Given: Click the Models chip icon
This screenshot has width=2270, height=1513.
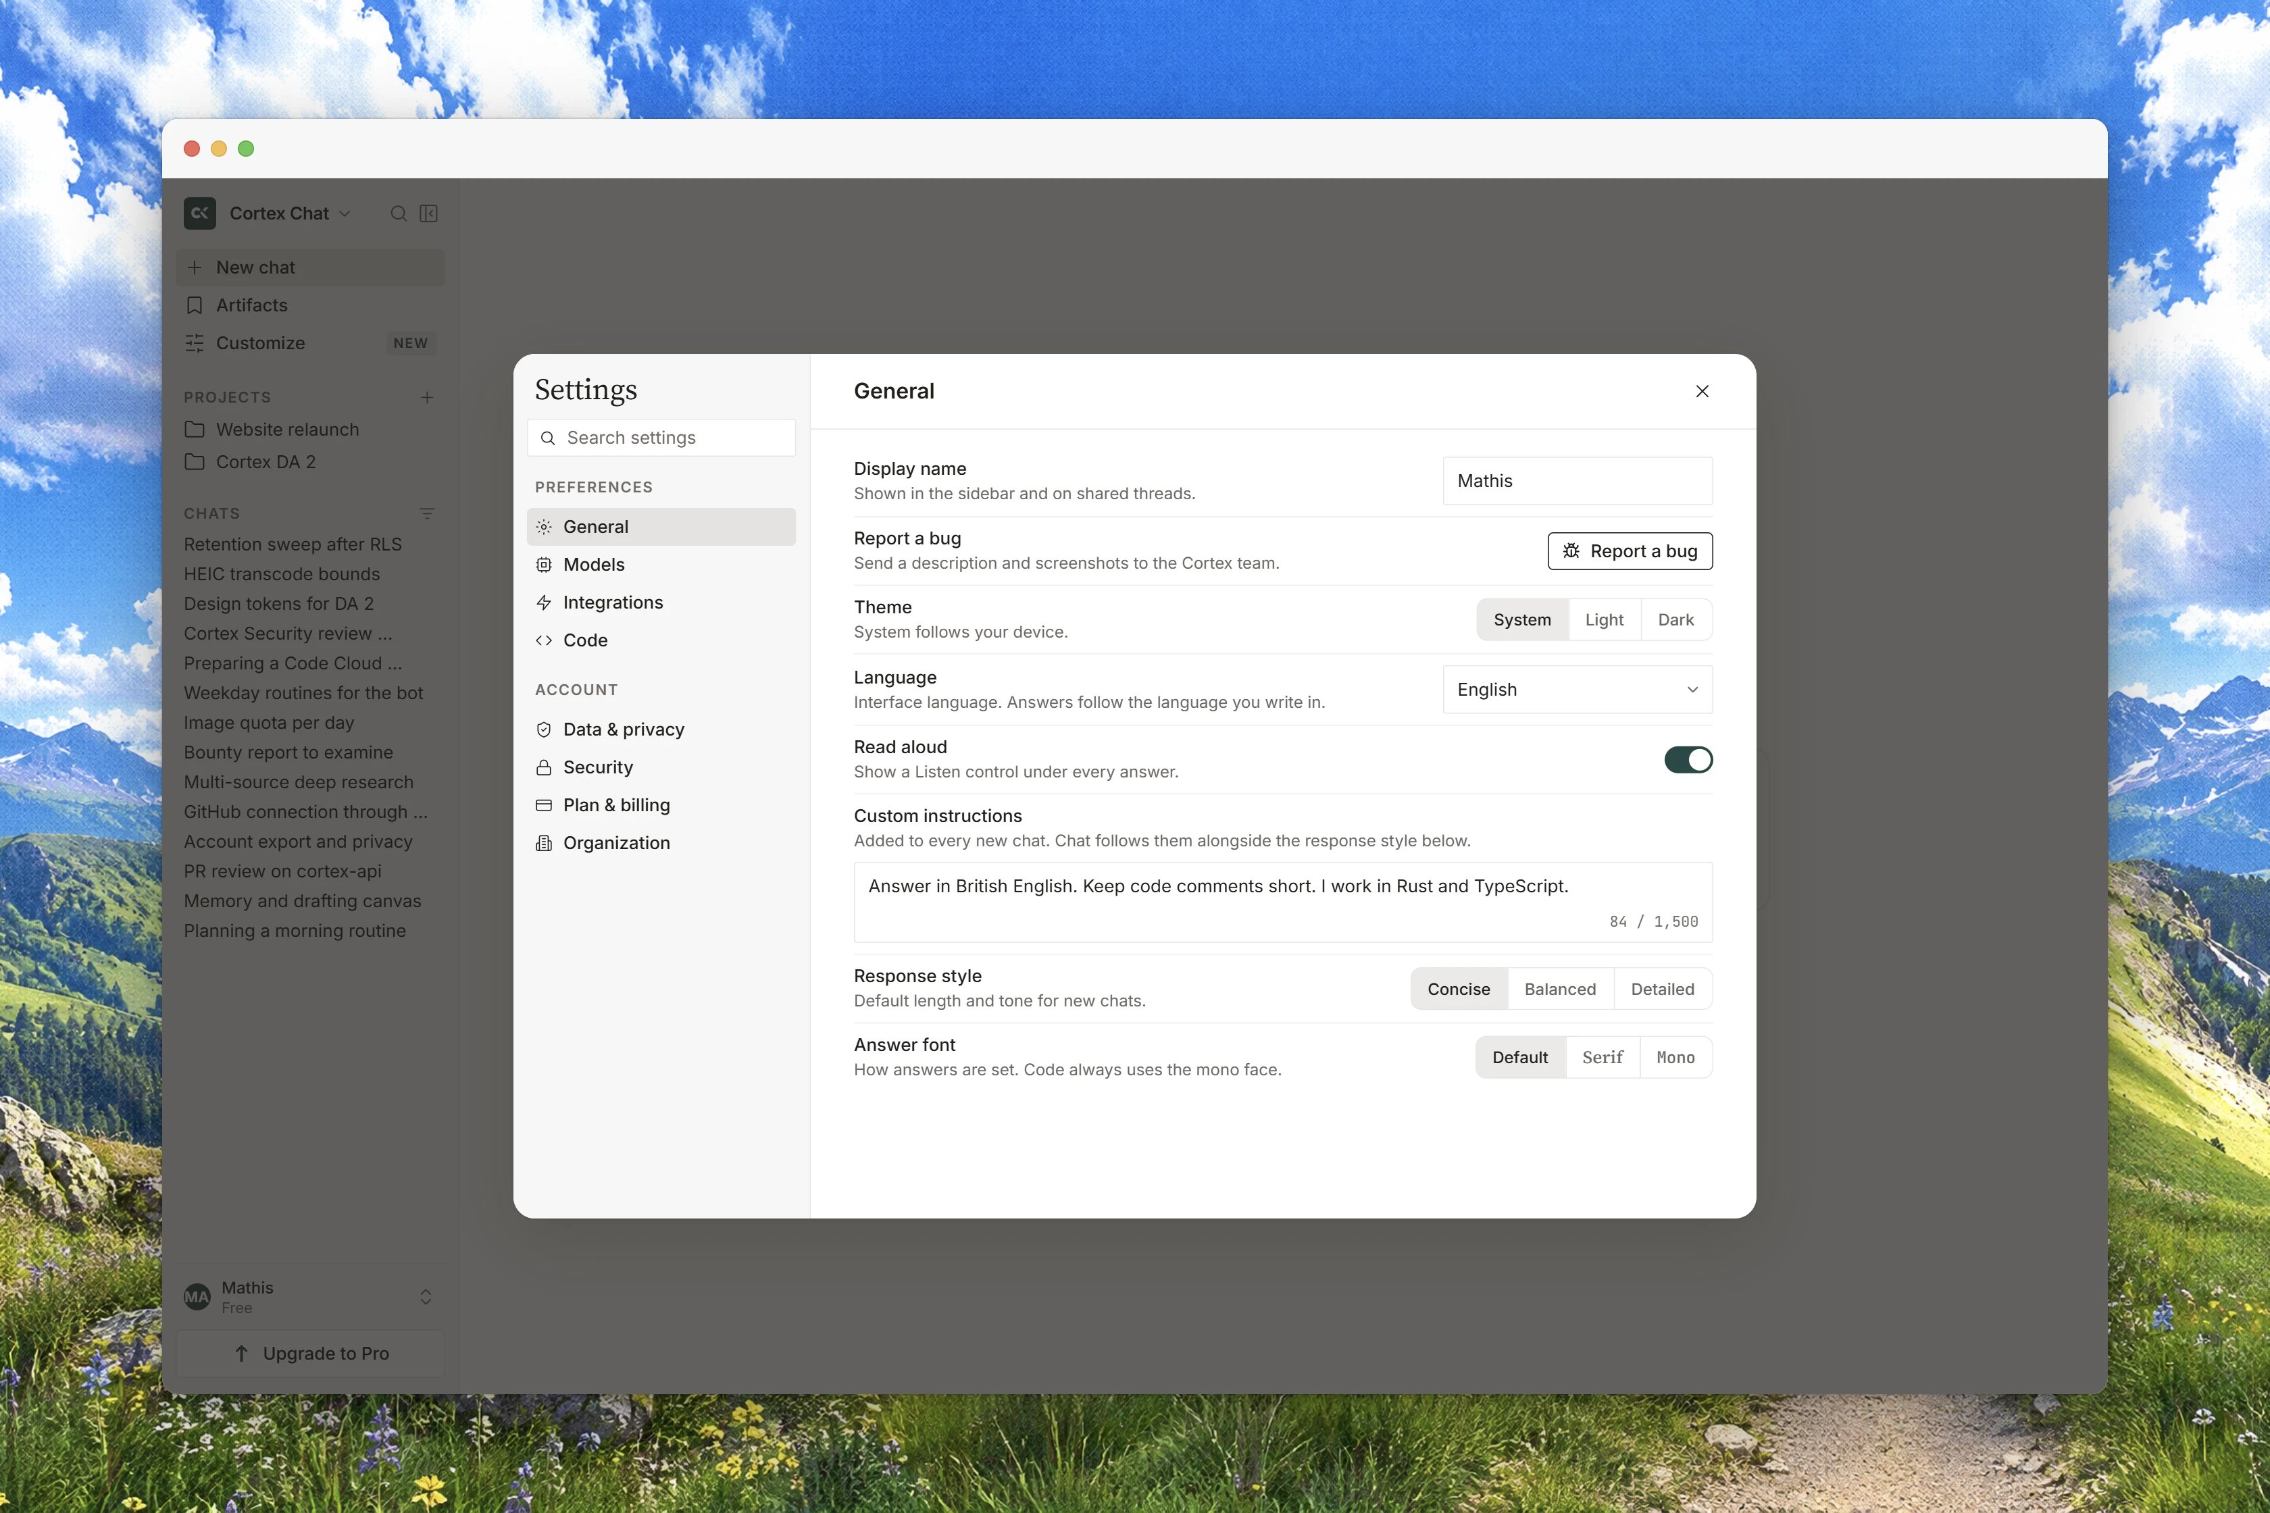Looking at the screenshot, I should tap(545, 565).
